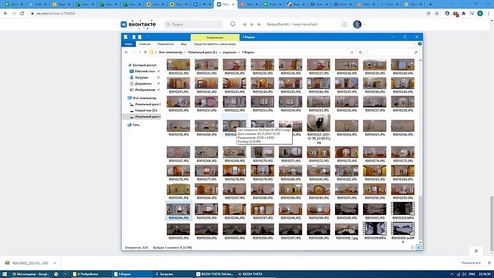Switch to large thumbnails view toggle
Image resolution: width=494 pixels, height=278 pixels.
coord(419,247)
